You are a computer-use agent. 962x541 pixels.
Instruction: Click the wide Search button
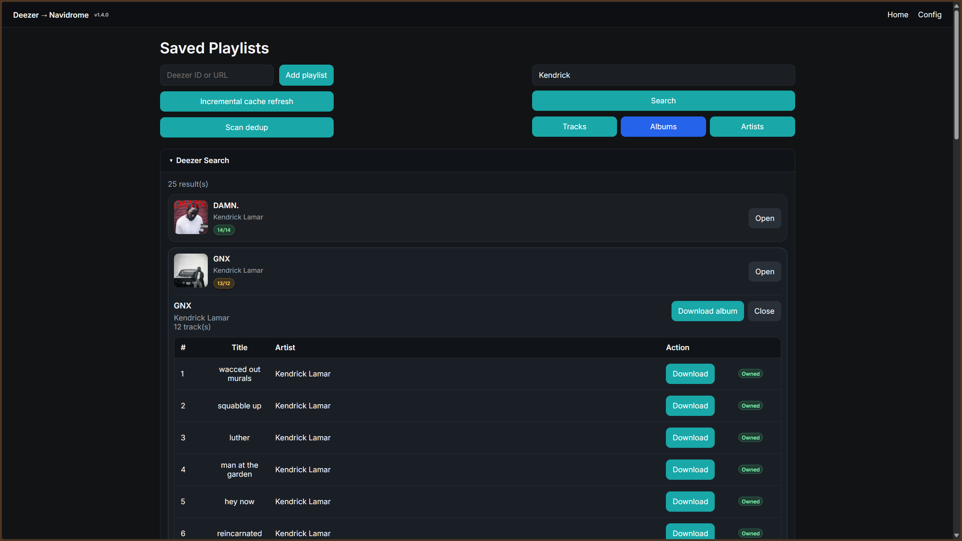tap(663, 101)
